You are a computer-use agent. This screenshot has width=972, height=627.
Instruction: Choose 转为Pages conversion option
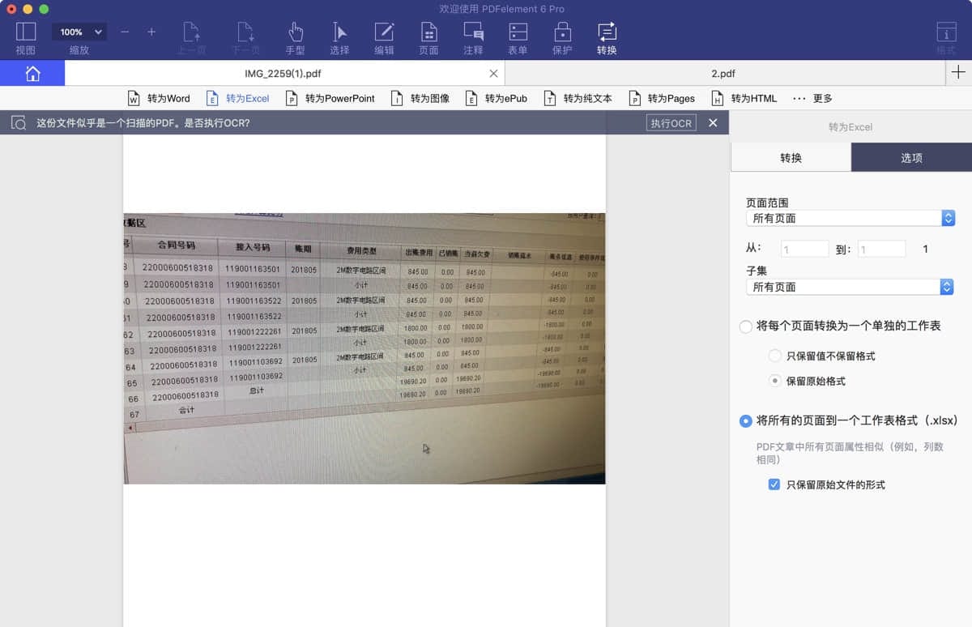point(662,98)
